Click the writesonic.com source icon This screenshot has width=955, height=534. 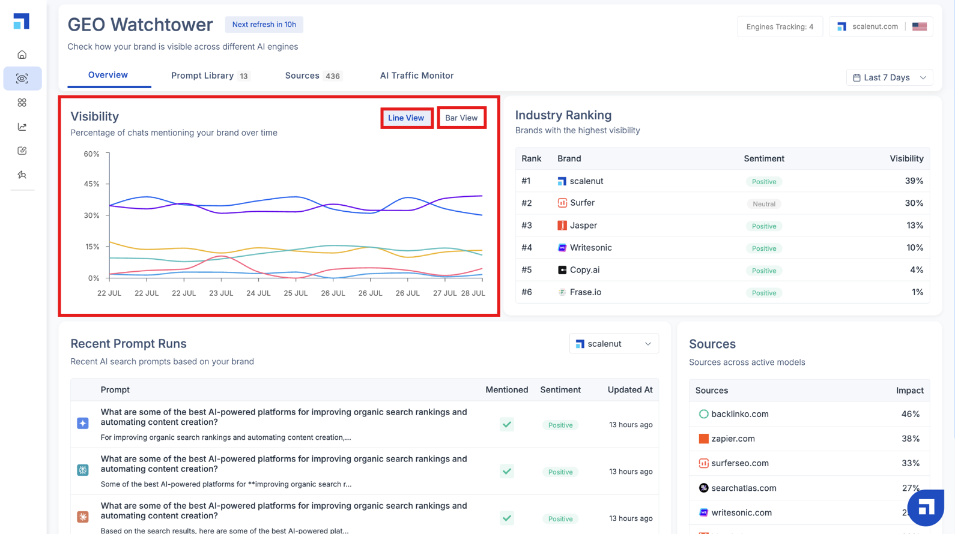703,512
